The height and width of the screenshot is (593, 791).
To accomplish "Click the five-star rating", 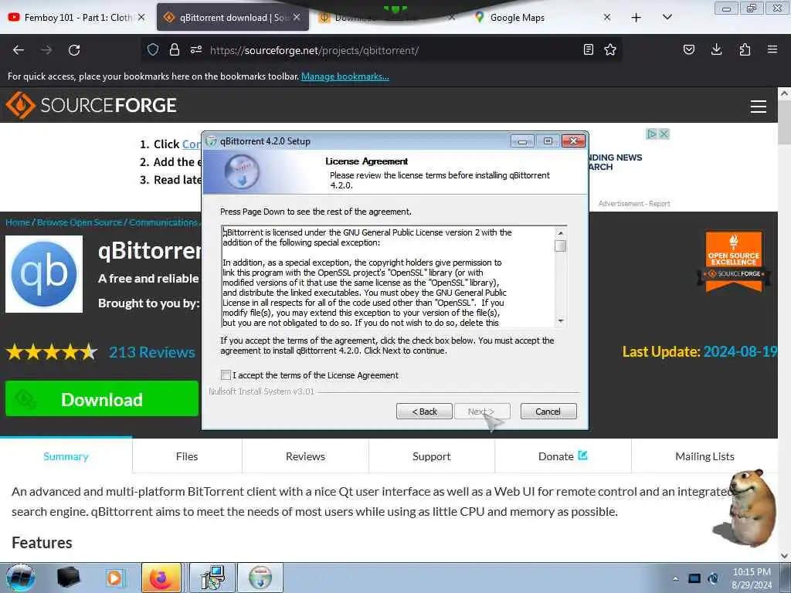I will 52,352.
